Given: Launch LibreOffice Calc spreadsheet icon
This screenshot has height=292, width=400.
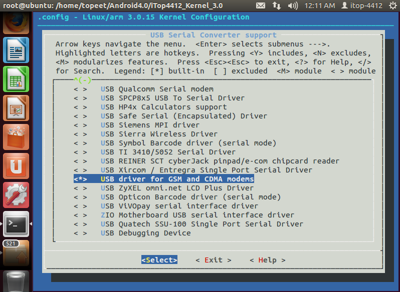Looking at the screenshot, I should pos(16,79).
